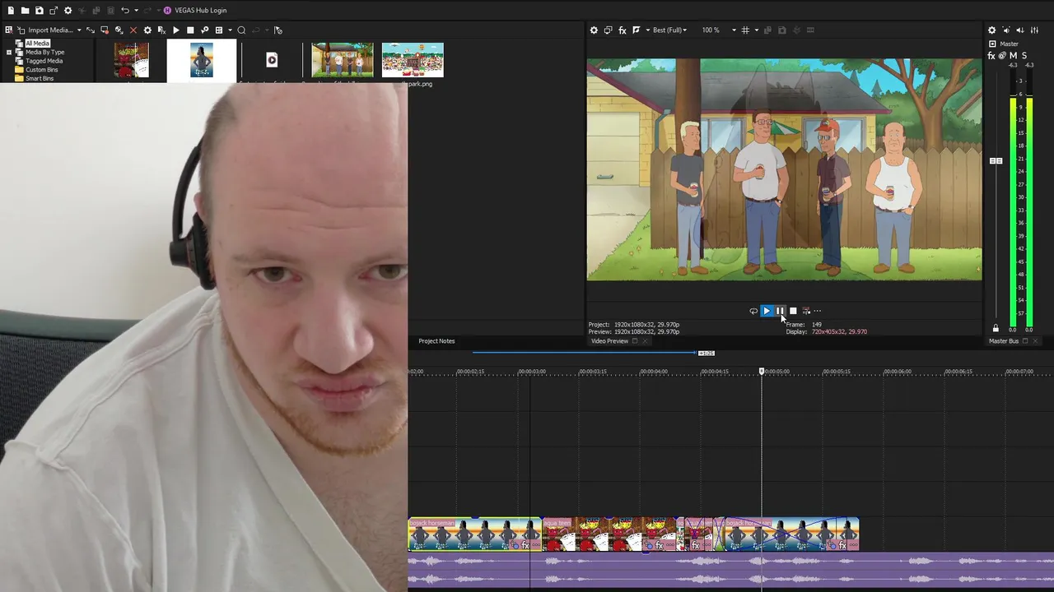Open Video Preview properties gear
The image size is (1054, 592).
[594, 30]
